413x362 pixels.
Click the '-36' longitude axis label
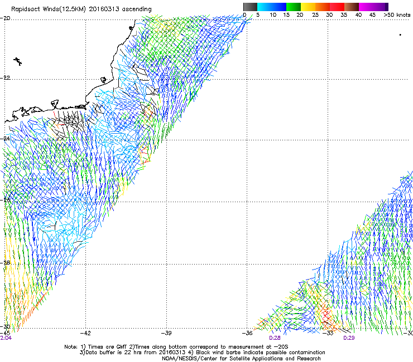pos(247,334)
